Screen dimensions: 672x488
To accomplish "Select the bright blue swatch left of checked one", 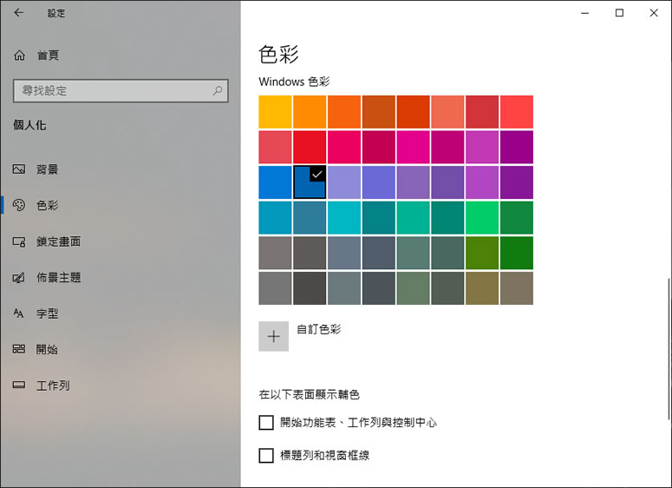I will coord(275,182).
